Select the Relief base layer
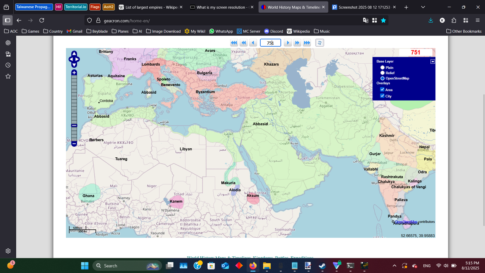 383,73
